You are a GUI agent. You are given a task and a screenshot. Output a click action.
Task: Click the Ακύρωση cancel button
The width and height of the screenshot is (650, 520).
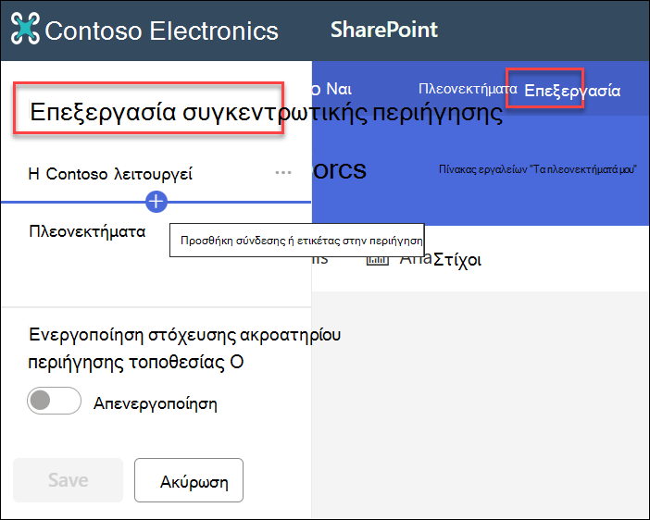pyautogui.click(x=189, y=480)
